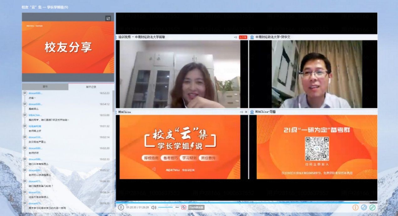Click chat message 老师好呀

(34, 153)
